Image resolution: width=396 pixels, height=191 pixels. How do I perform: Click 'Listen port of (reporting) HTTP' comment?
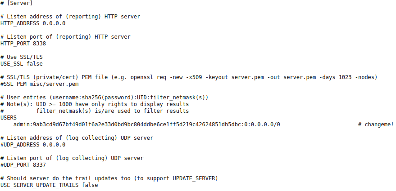(x=65, y=37)
